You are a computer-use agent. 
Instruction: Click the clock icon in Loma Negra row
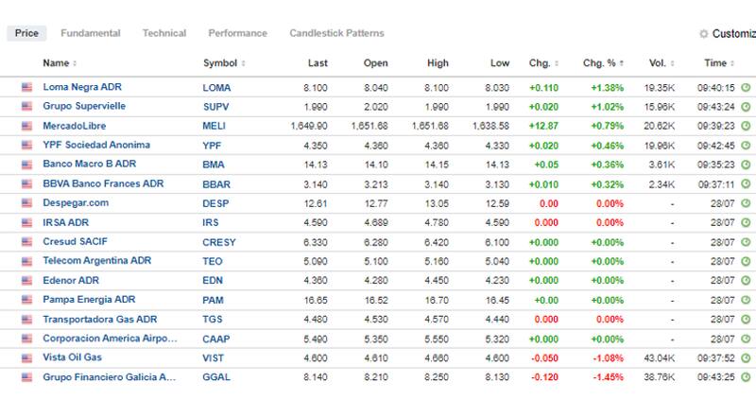click(746, 88)
